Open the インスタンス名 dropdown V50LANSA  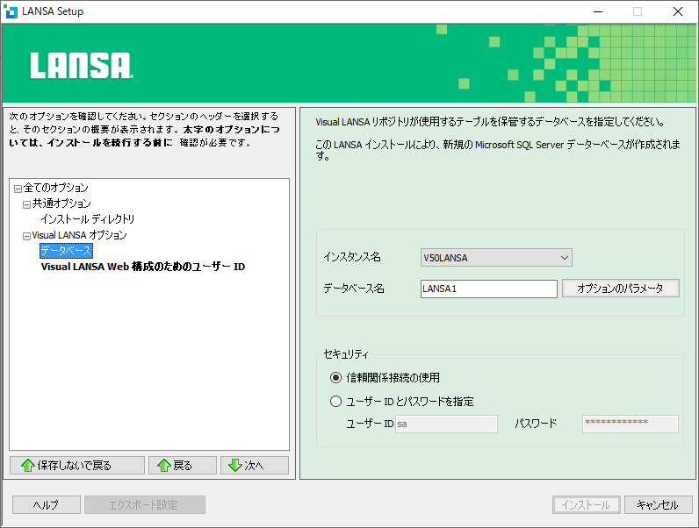click(496, 258)
